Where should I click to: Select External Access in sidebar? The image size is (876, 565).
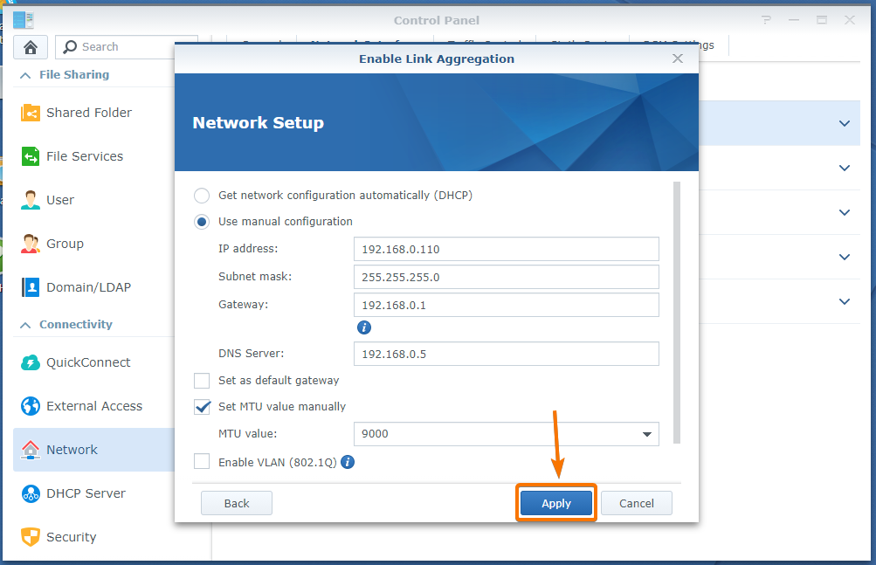point(93,406)
